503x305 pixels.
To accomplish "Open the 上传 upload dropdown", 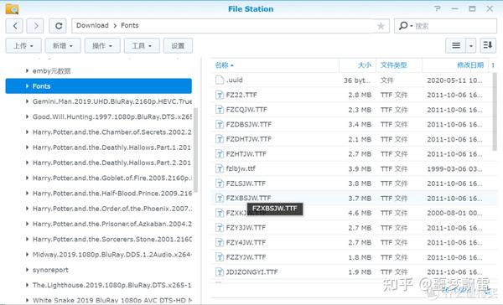I will (23, 46).
